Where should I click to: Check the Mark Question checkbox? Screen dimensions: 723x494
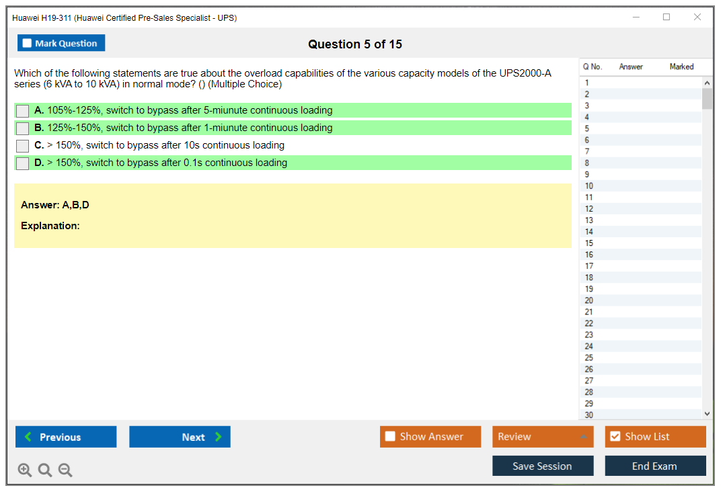(28, 43)
